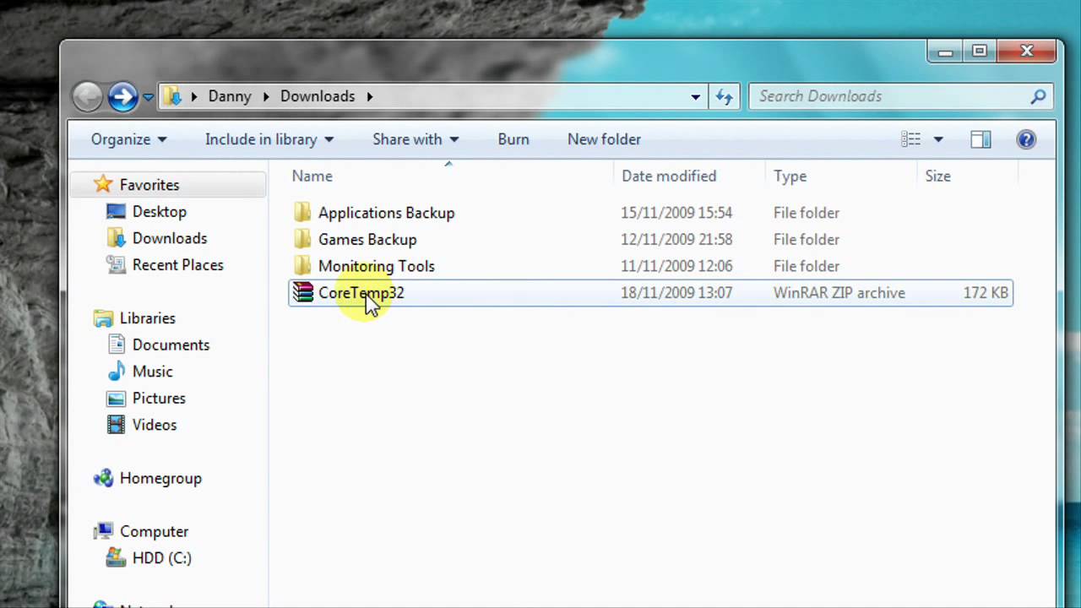
Task: Click the 15/11/2009 15:54 date cell
Action: (676, 213)
